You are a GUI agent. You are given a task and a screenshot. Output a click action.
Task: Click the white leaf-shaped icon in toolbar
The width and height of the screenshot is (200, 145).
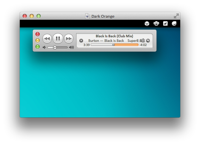click(x=174, y=23)
